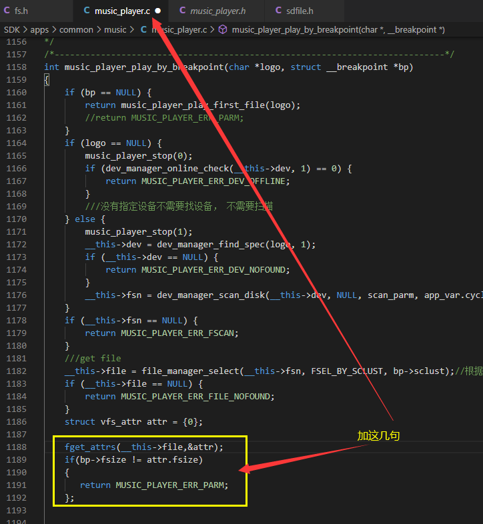The height and width of the screenshot is (524, 483).
Task: Click MUSIC_PLAYER_ERR_FSCAN on line 1179
Action: [x=177, y=333]
